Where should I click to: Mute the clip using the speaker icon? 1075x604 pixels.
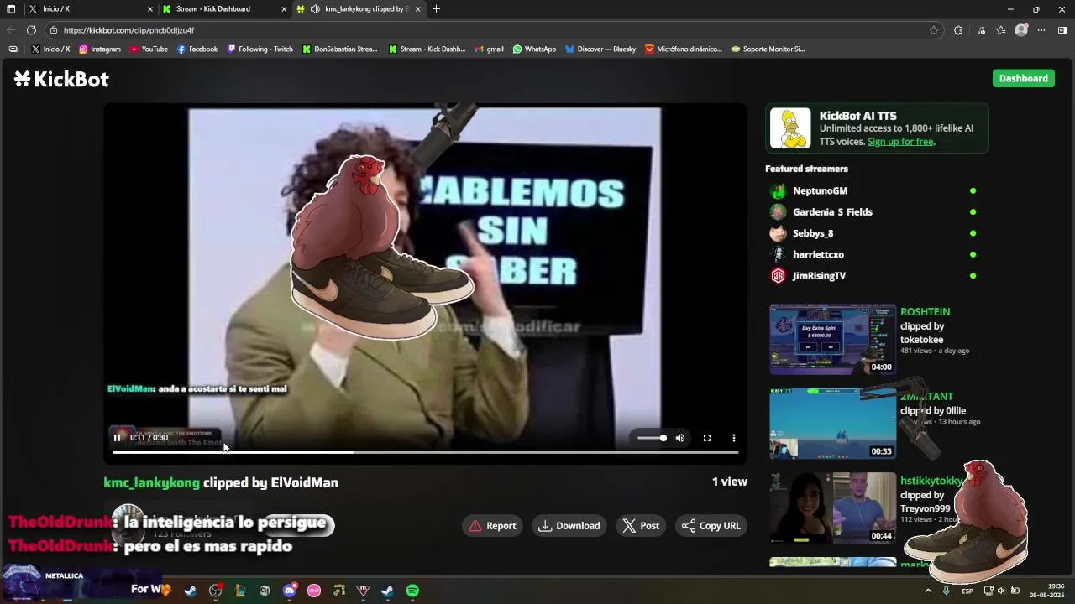(x=680, y=438)
